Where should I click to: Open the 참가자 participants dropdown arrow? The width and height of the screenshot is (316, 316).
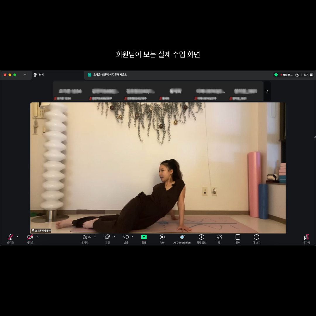click(95, 237)
